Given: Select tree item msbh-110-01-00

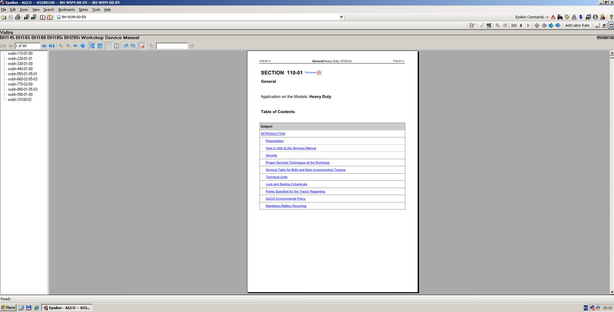Looking at the screenshot, I should 20,53.
